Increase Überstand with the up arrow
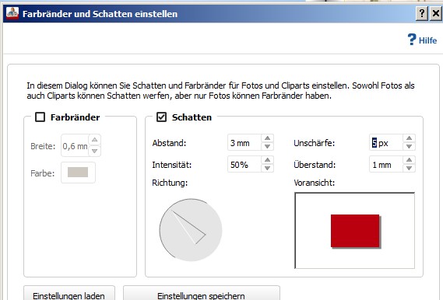 point(409,160)
